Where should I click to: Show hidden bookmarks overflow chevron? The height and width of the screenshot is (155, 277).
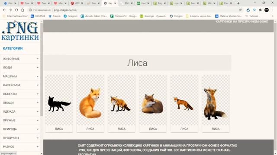pyautogui.click(x=273, y=16)
